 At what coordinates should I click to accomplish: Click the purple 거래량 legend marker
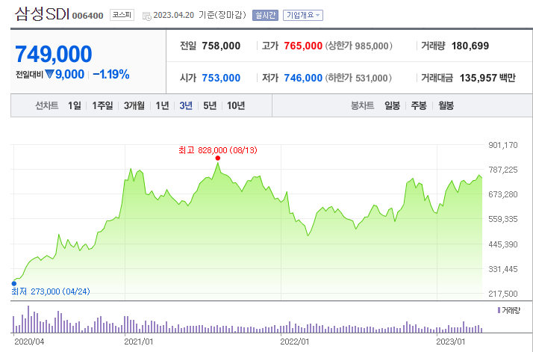pos(499,310)
